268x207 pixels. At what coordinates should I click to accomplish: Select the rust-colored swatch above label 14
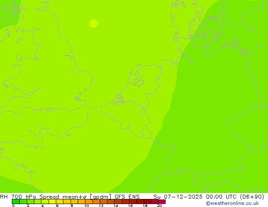pyautogui.click(x=118, y=202)
